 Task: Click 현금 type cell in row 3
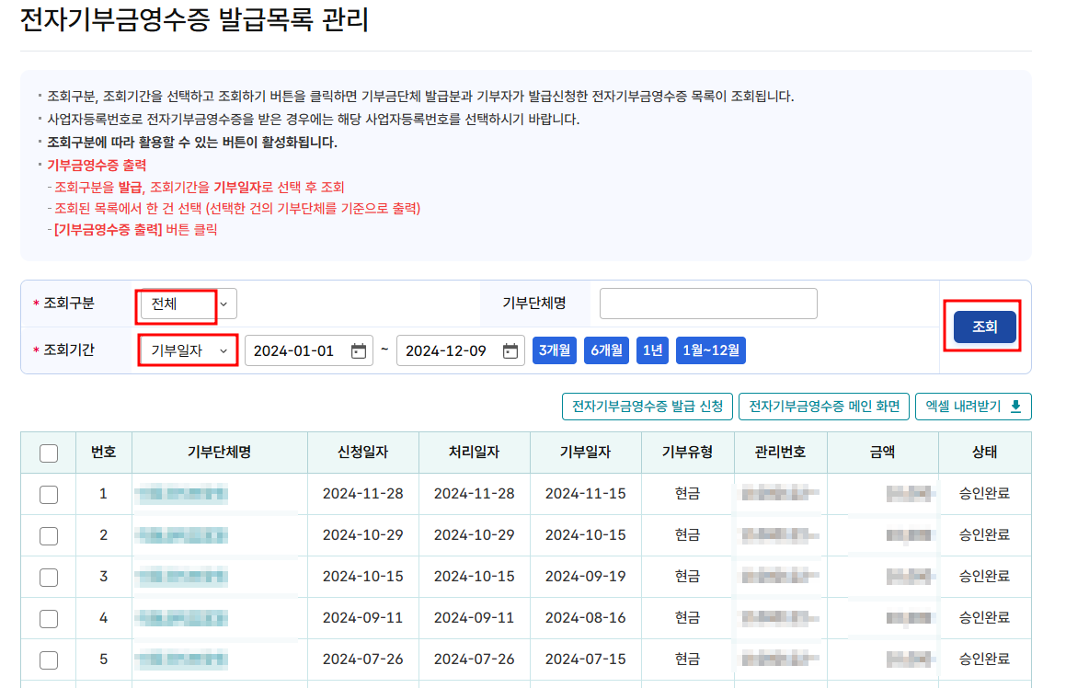[x=688, y=576]
